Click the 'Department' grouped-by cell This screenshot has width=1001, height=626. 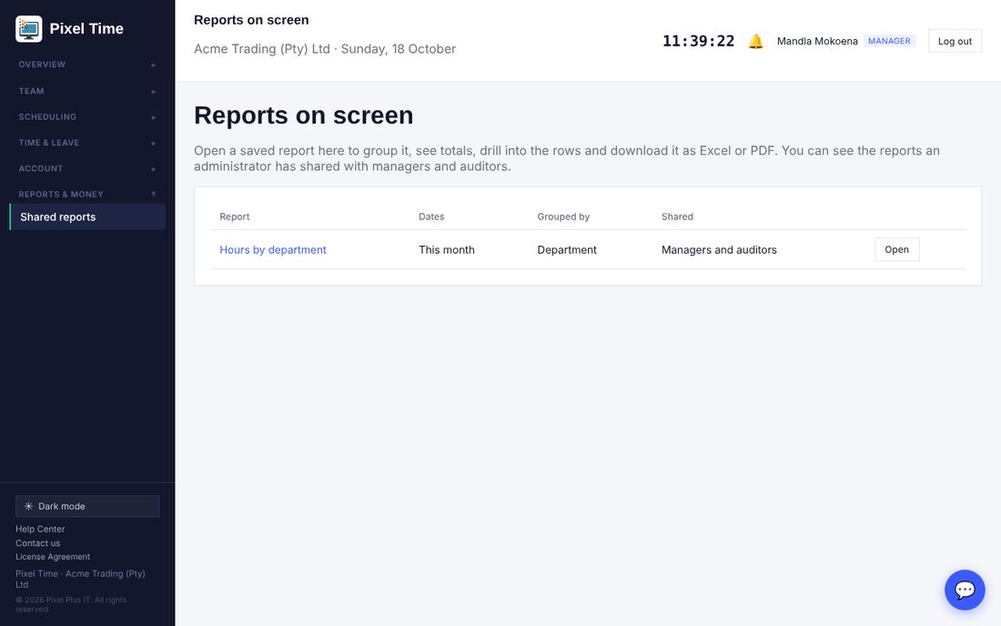(567, 249)
